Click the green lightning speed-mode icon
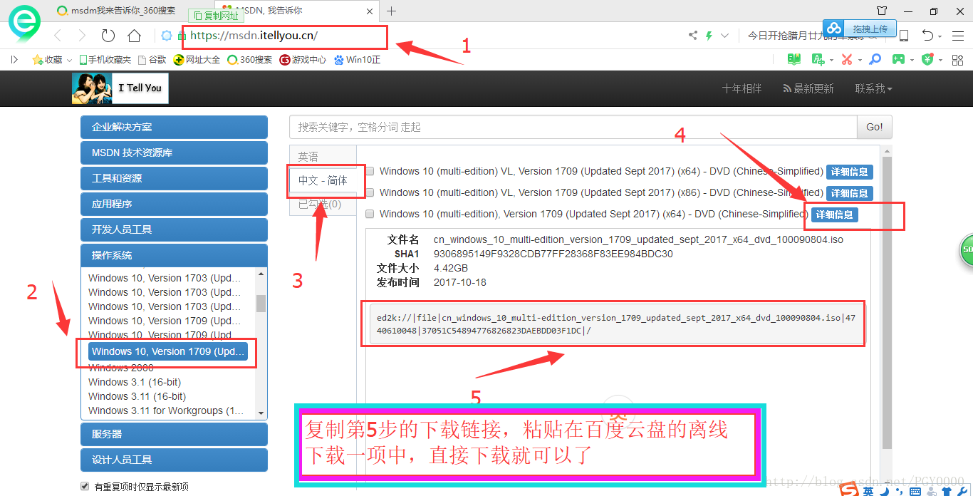This screenshot has height=496, width=973. [x=709, y=36]
